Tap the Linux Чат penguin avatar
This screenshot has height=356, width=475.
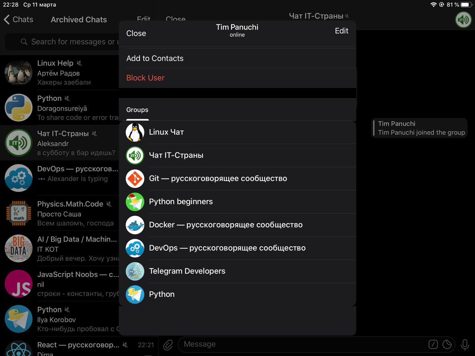click(x=135, y=132)
